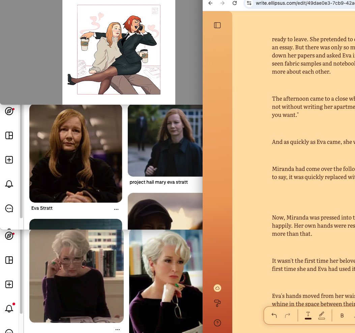Open more options under glasses woman pin

118,329
